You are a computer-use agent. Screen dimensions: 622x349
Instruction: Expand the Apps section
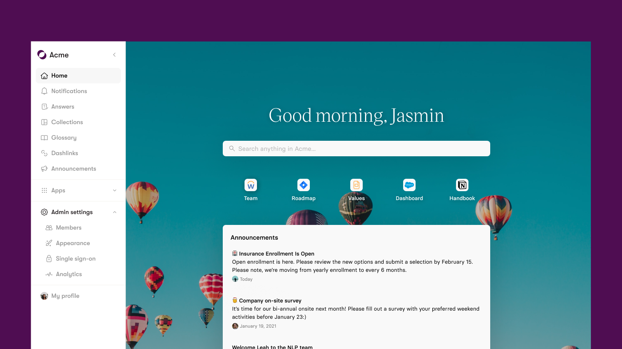point(114,190)
